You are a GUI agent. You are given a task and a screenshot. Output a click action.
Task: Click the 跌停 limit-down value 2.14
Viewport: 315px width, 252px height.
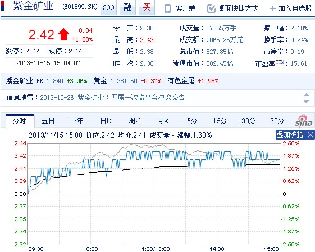click(x=75, y=51)
